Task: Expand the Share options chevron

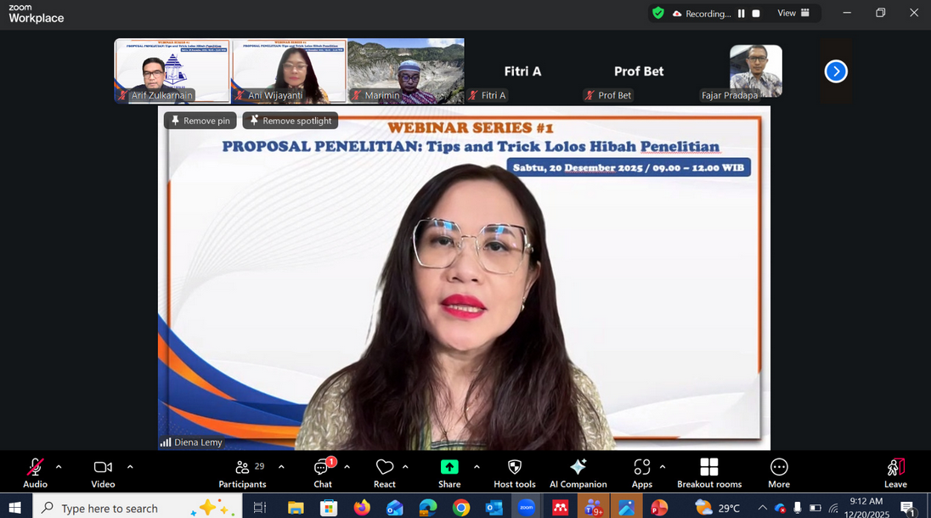Action: [477, 466]
